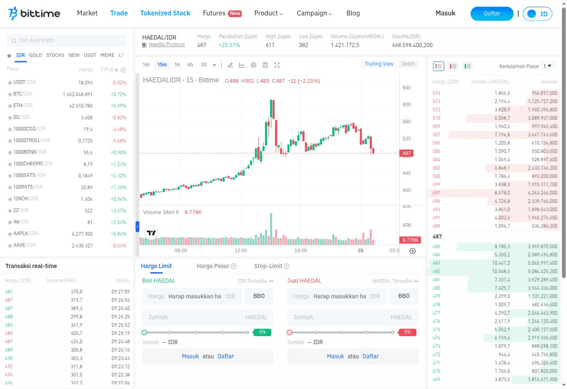This screenshot has width=567, height=389.
Task: Click the Masuk login button in header
Action: click(x=445, y=13)
